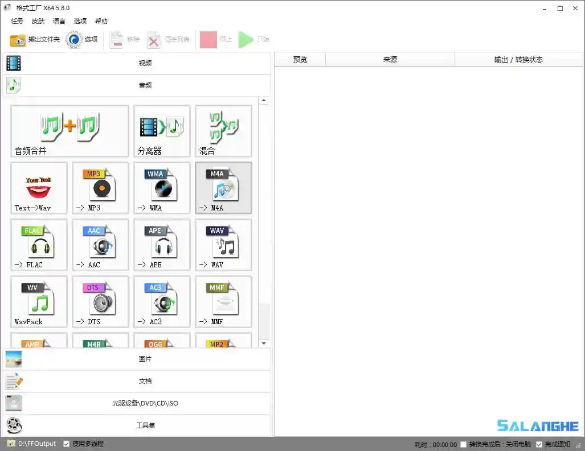The height and width of the screenshot is (451, 585).
Task: Expand the 工具集 toolset section
Action: pyautogui.click(x=145, y=425)
